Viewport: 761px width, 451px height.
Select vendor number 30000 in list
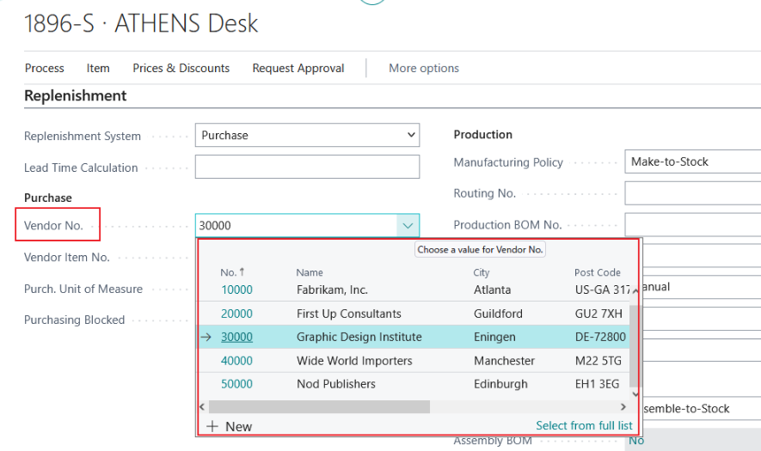click(x=236, y=337)
